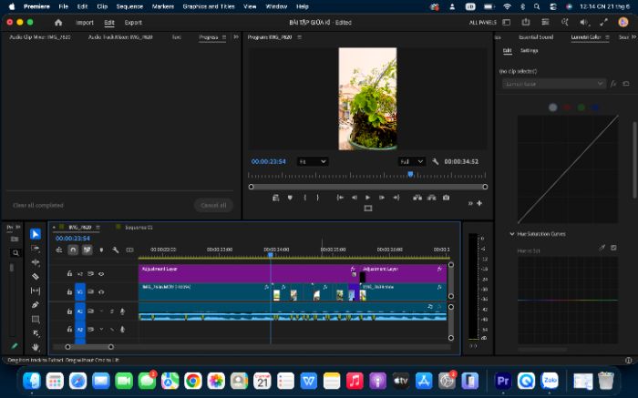Select the Type tool
The width and height of the screenshot is (638, 398).
pyautogui.click(x=36, y=333)
